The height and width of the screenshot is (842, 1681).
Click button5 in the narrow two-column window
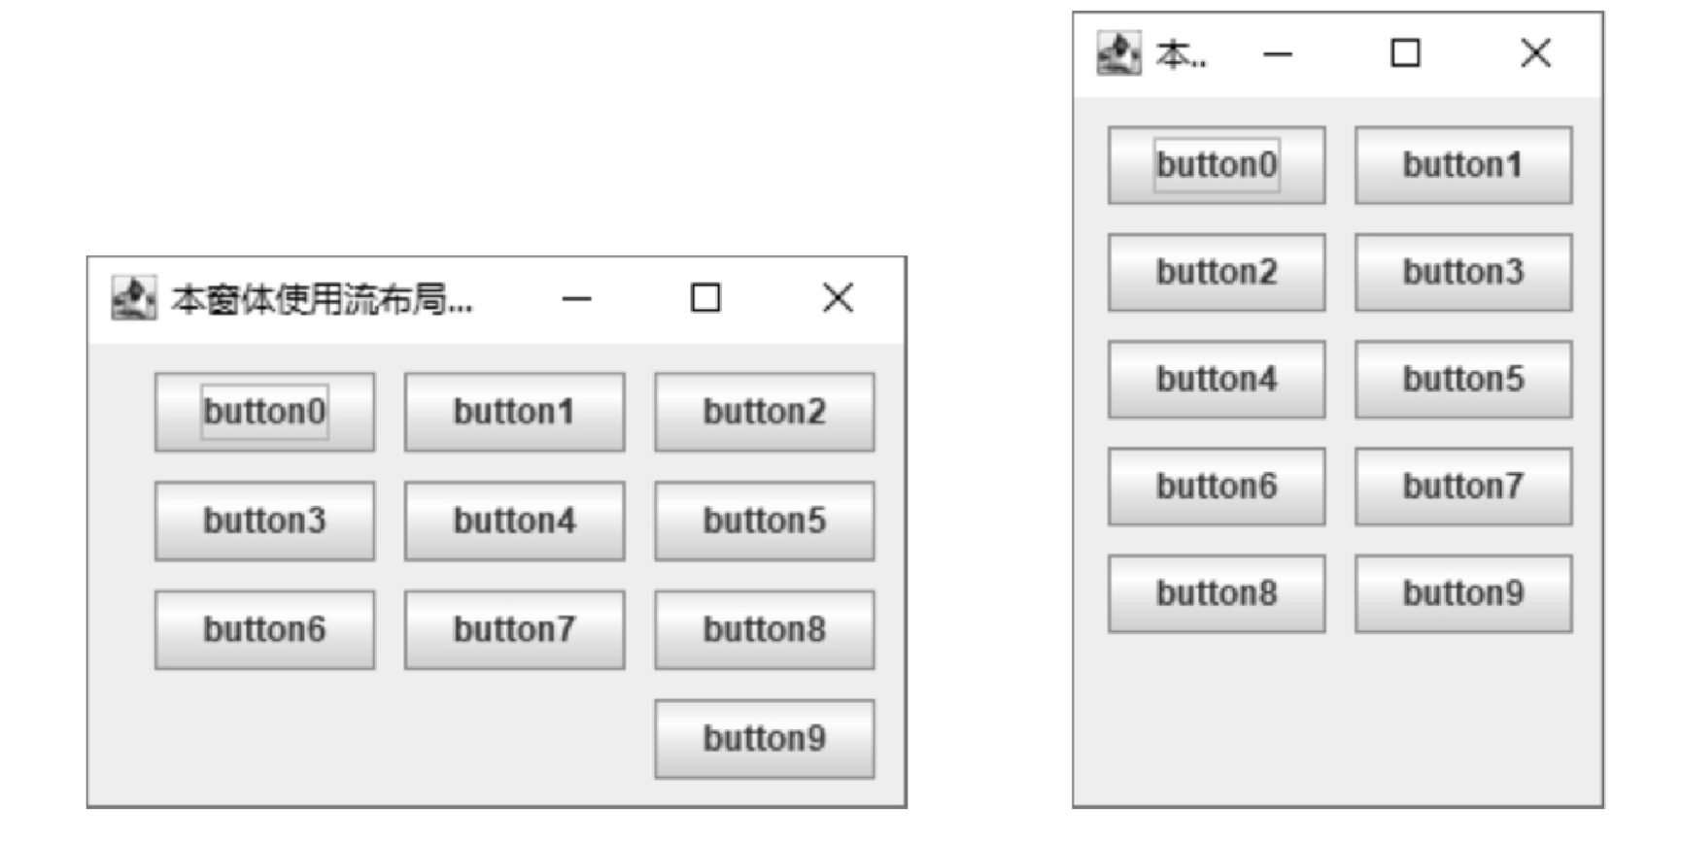click(x=1463, y=380)
